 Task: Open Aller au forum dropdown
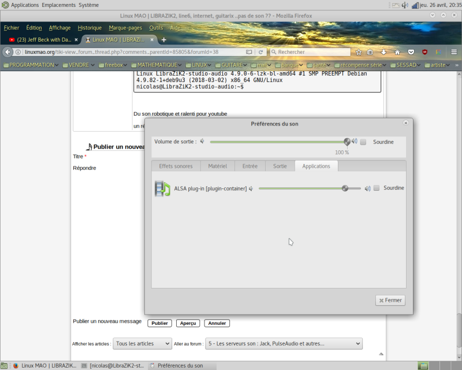pyautogui.click(x=284, y=344)
